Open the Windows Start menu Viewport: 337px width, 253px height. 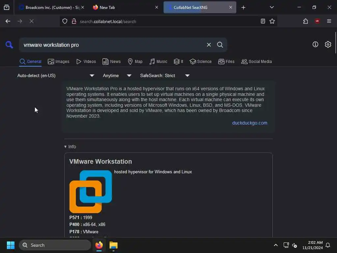(x=11, y=245)
